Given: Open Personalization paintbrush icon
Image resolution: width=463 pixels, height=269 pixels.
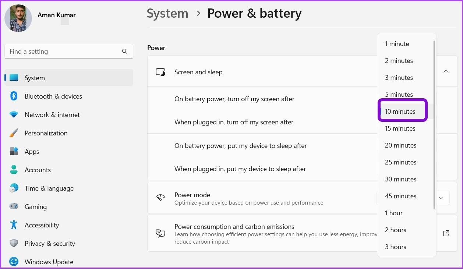Looking at the screenshot, I should click(14, 133).
